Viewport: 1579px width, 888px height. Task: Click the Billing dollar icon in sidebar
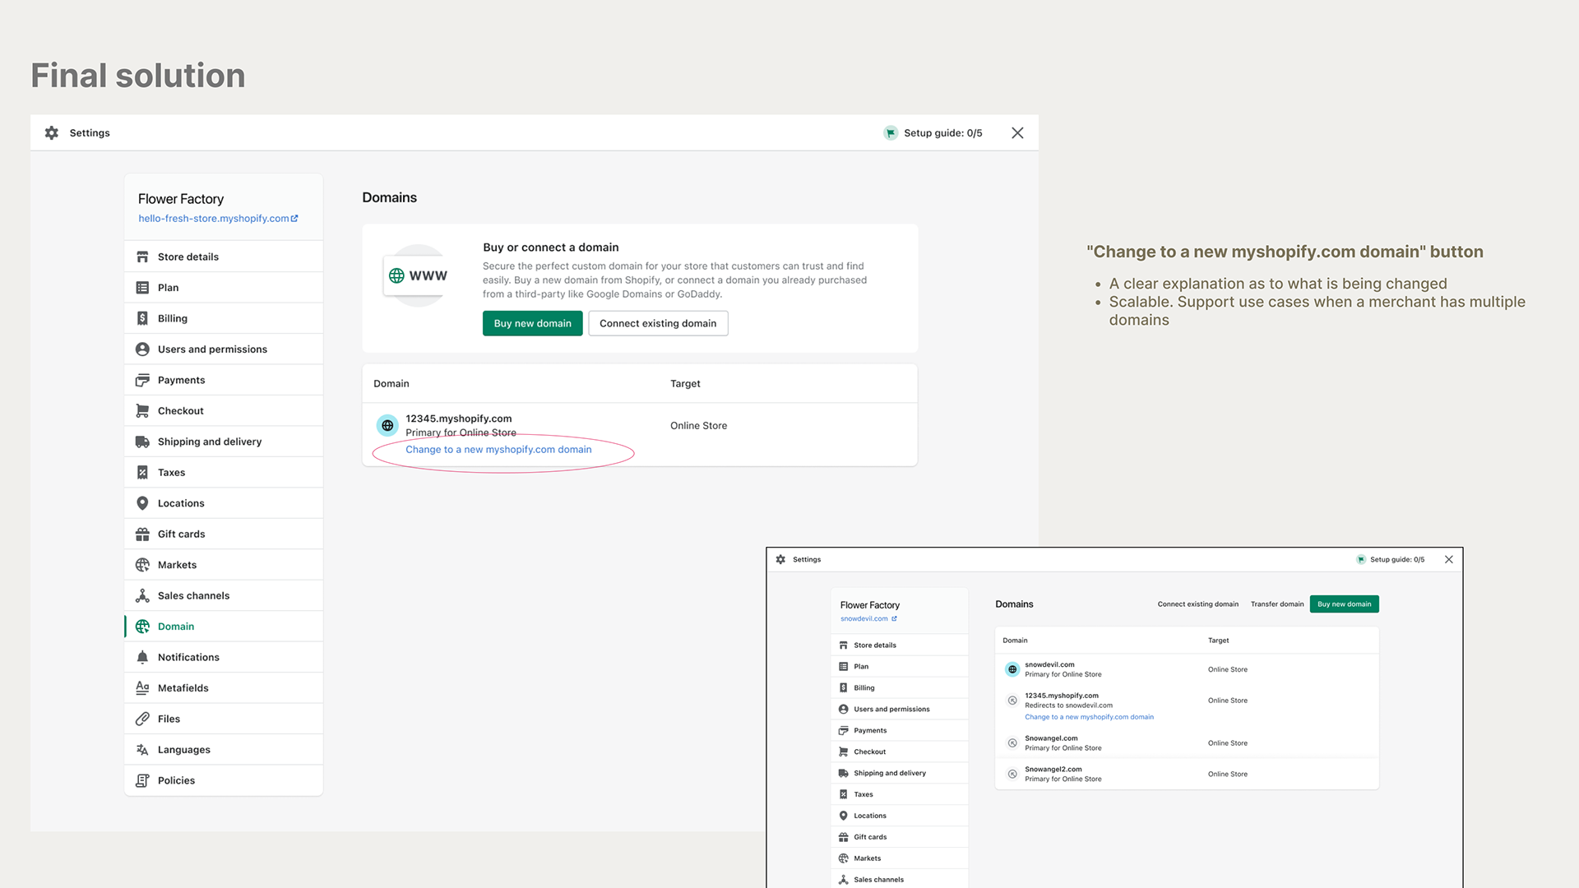[x=142, y=318]
